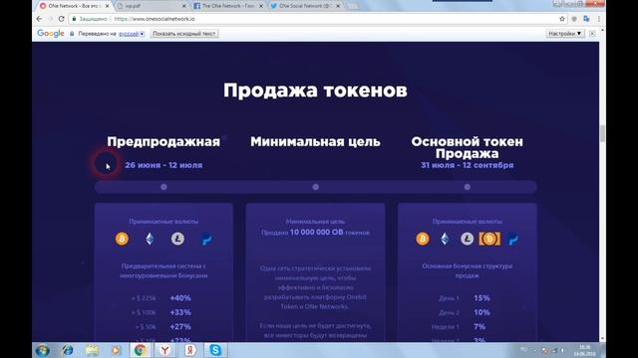The width and height of the screenshot is (638, 358).
Task: Reload the page with refresh icon
Action: point(61,19)
